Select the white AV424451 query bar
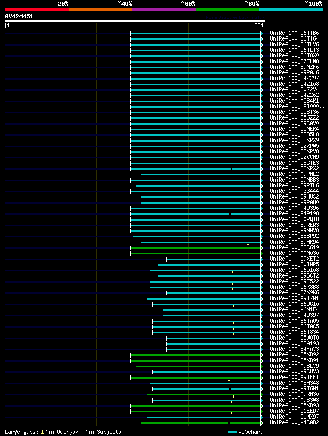Screen dimensions: 328x436 coord(135,21)
